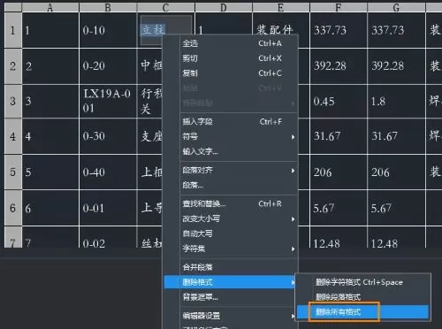Click 合并段落 (Combine Paragraphs) entry
Screen dimensions: 442x329
point(231,267)
